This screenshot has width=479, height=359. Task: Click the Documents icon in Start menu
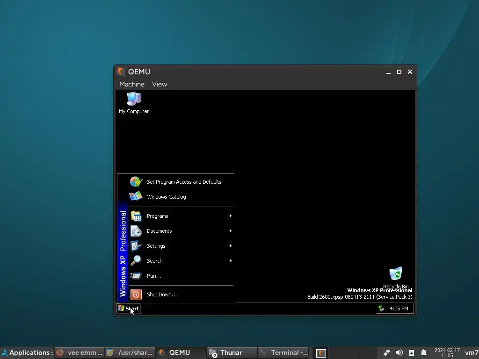[136, 231]
